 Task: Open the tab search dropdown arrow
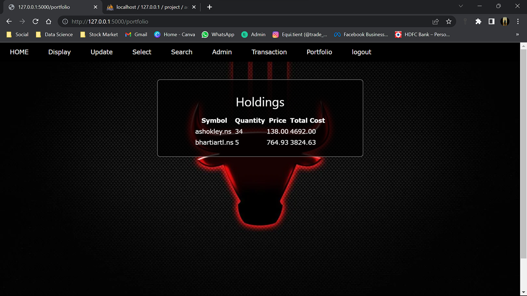(x=461, y=7)
